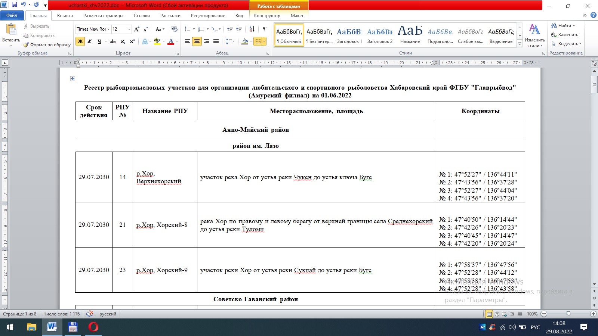
Task: Apply strikethrough formatting icon
Action: click(x=113, y=41)
